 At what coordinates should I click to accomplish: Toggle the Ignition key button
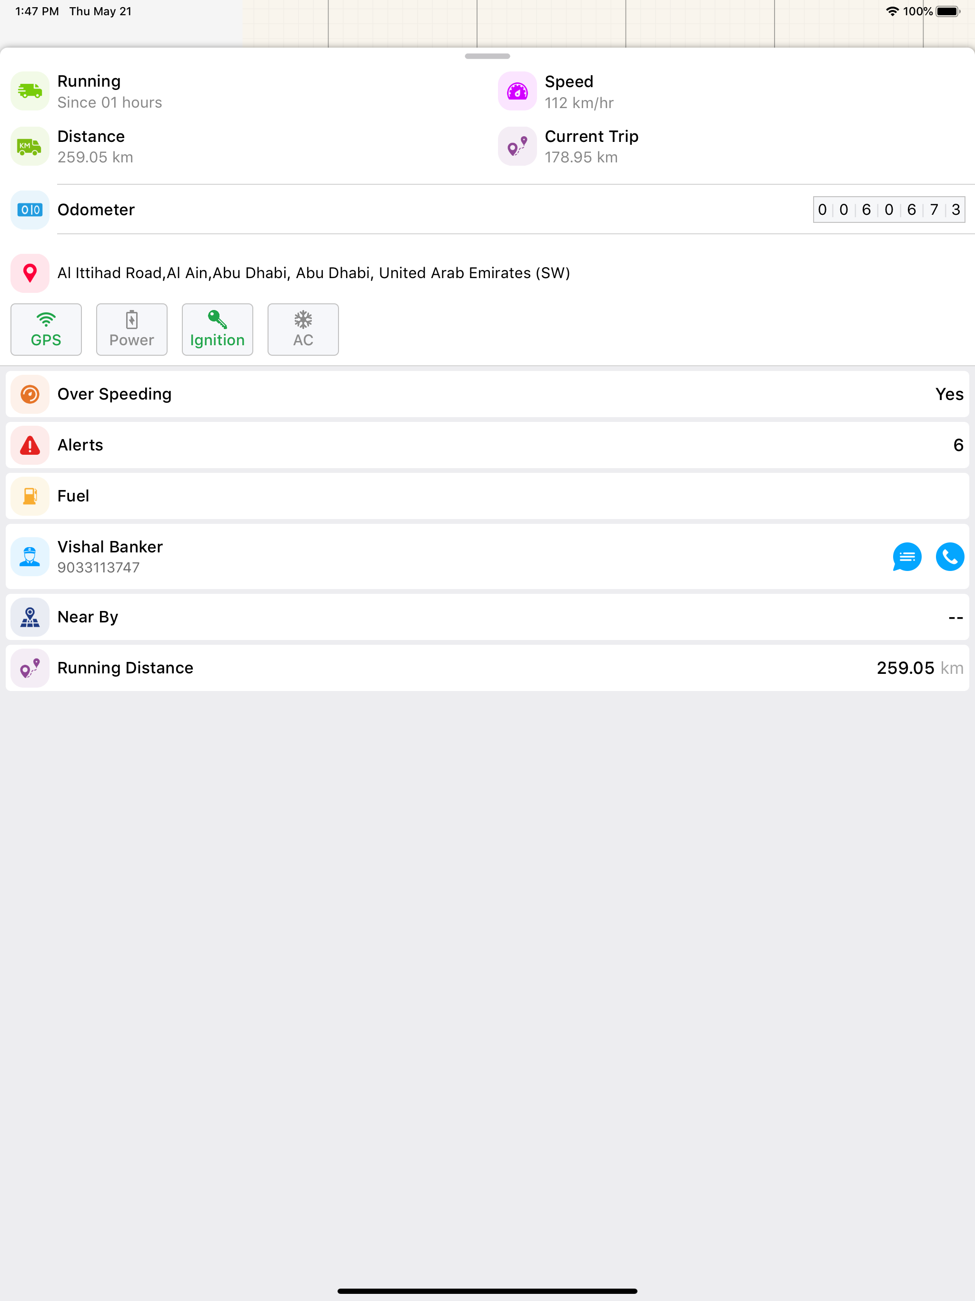pyautogui.click(x=217, y=330)
